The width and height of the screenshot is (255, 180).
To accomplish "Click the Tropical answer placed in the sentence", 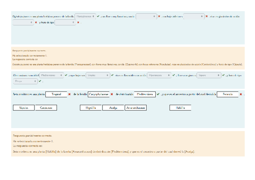I will pos(56,94).
